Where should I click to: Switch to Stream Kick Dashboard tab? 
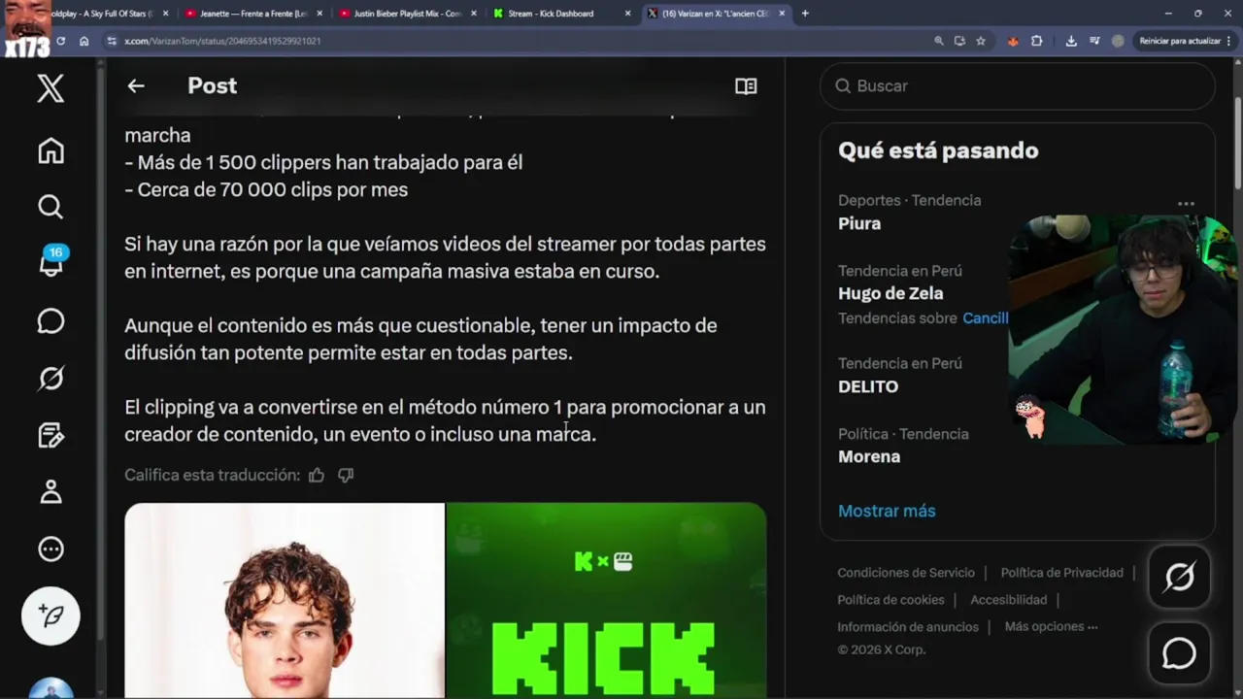(x=561, y=14)
